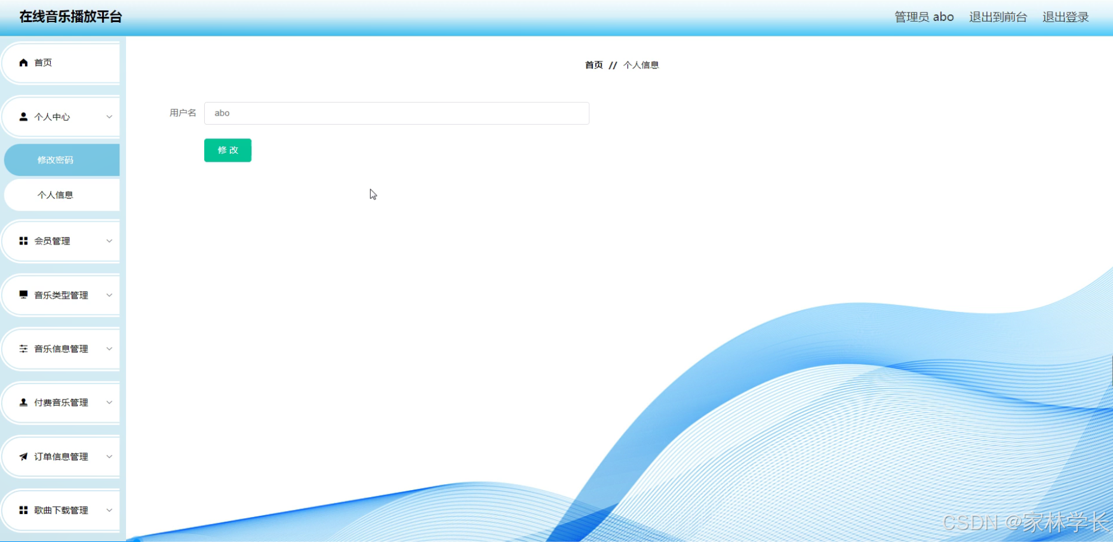Screen dimensions: 1113x542
Task: Click the home icon beside 首页
Action: (23, 63)
